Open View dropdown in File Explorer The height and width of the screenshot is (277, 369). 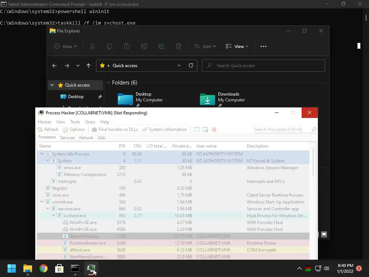[237, 47]
